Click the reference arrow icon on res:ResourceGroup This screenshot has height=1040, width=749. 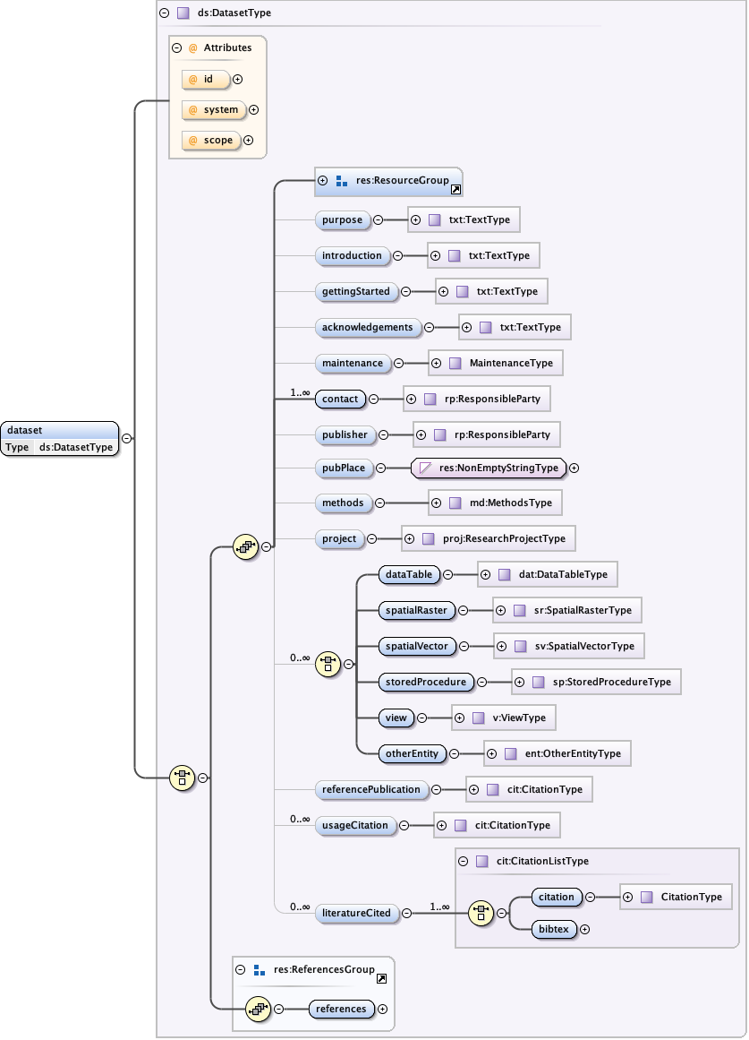455,190
